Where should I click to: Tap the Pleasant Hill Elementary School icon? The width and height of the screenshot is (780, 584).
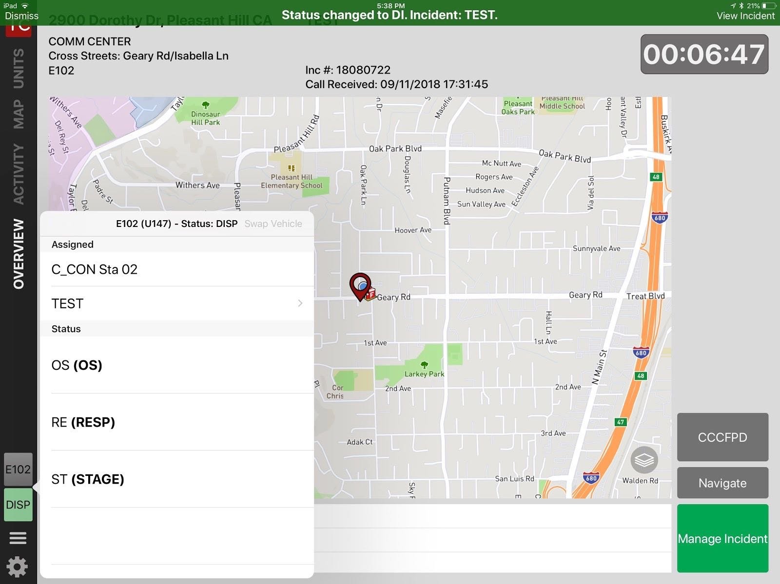(x=292, y=168)
